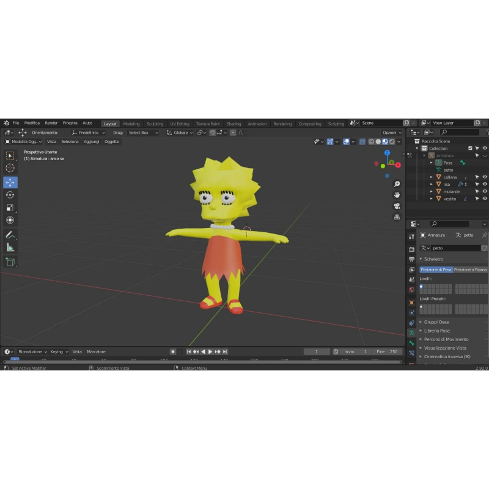Activate the Scale tool

[x=10, y=207]
